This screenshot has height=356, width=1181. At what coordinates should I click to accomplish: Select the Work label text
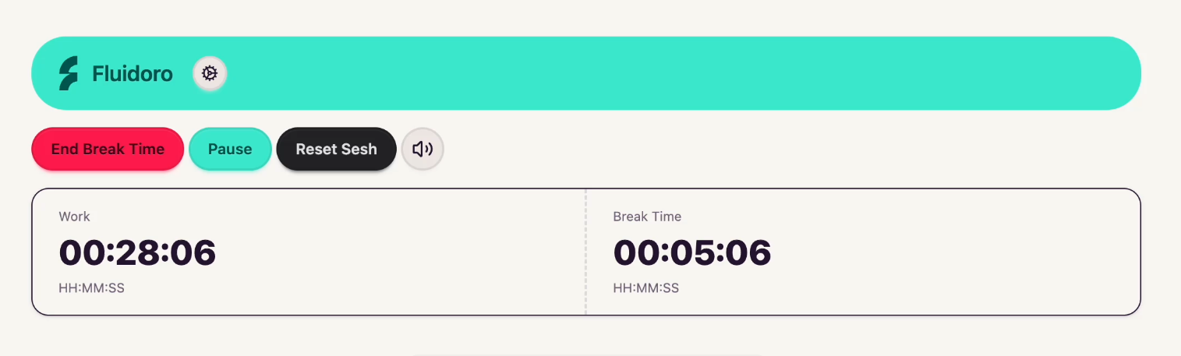tap(75, 217)
